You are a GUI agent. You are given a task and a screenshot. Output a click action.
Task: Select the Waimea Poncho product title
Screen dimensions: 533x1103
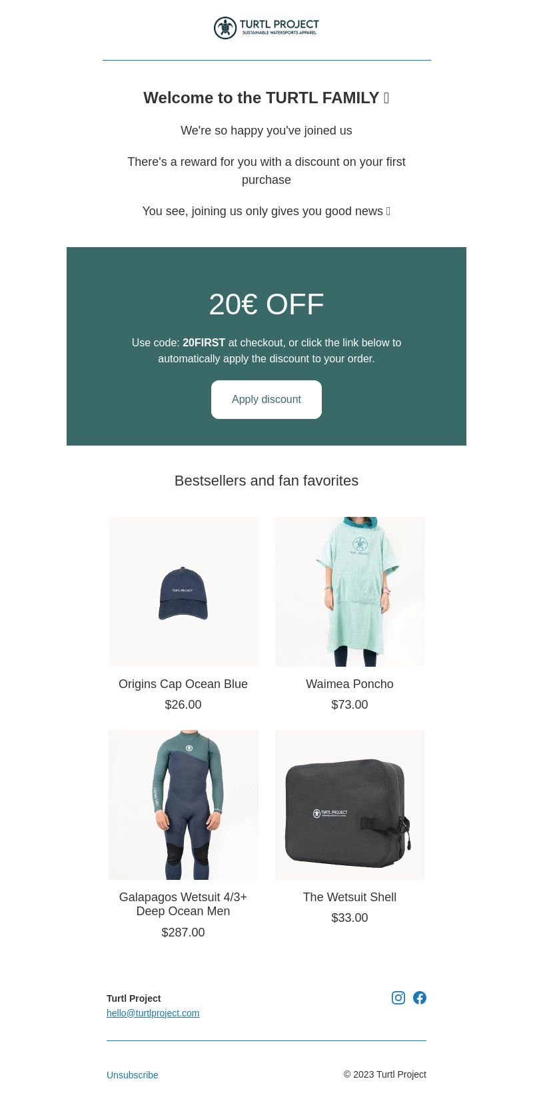pyautogui.click(x=350, y=684)
